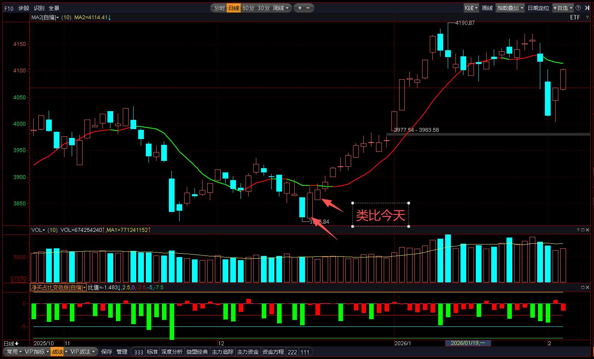Select the 30分 timeframe
Viewport: 594px width, 359px height.
tap(264, 8)
